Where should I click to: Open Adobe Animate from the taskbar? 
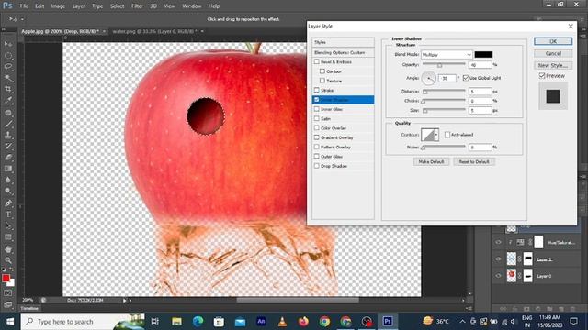[x=261, y=321]
